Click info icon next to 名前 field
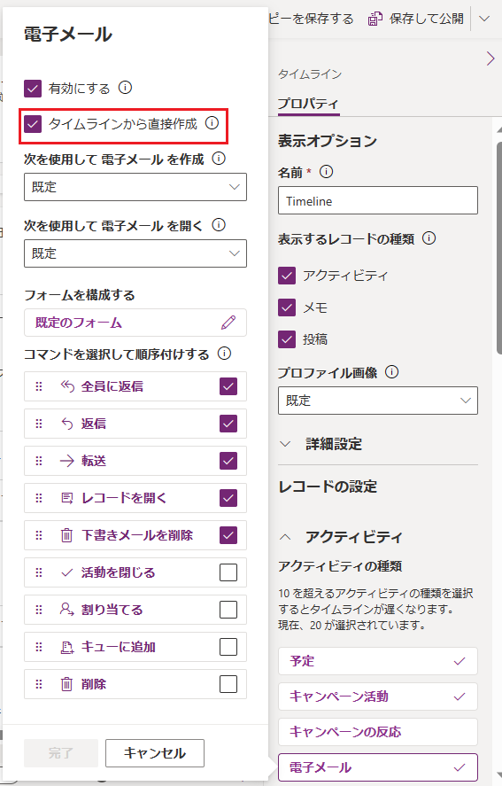Viewport: 502px width, 786px height. tap(326, 172)
